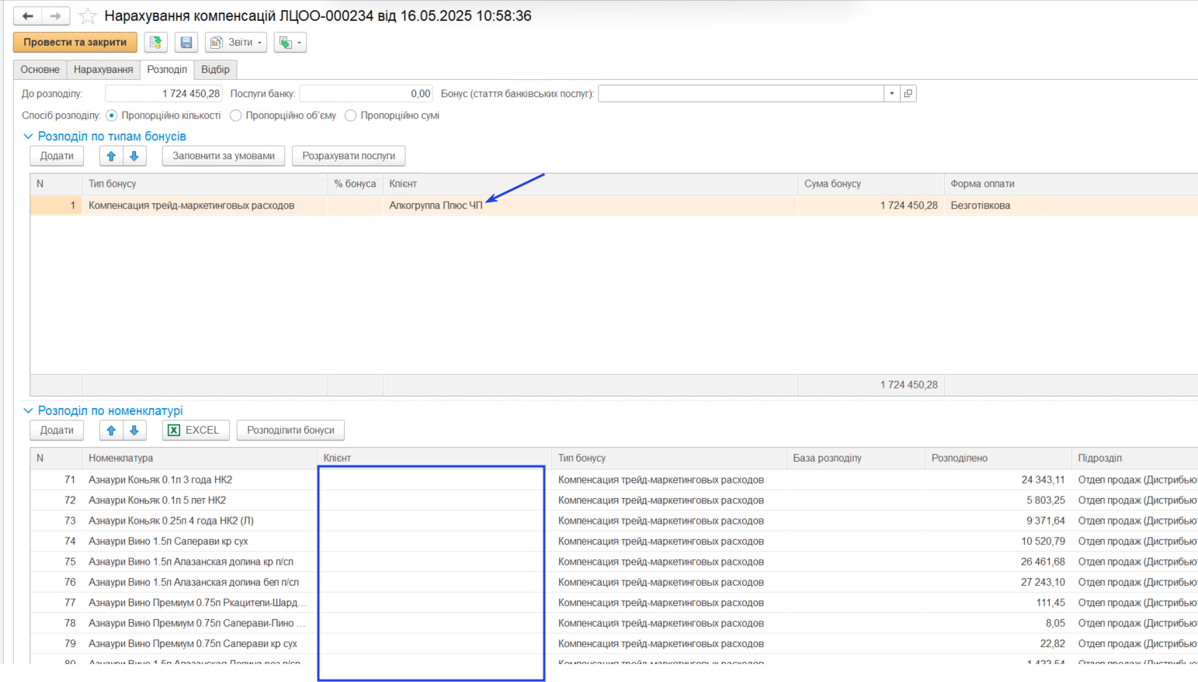Click the Безготівкова payment form cell
Screen dimensions: 1198x682
coord(1071,206)
